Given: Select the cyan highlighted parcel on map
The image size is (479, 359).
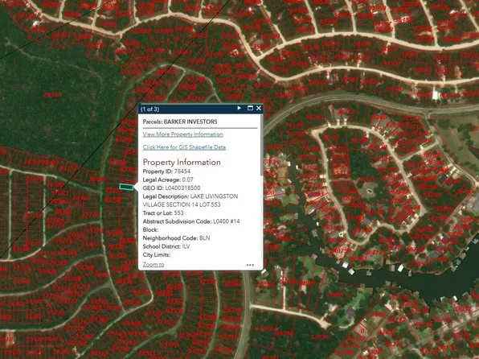Looking at the screenshot, I should pos(126,187).
